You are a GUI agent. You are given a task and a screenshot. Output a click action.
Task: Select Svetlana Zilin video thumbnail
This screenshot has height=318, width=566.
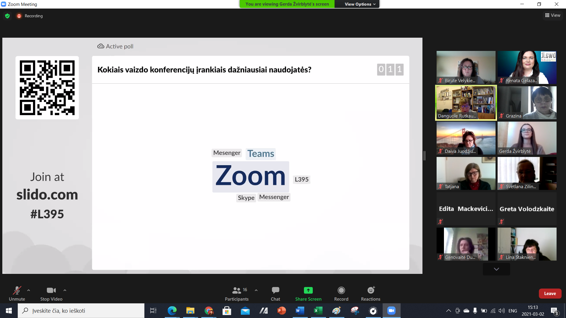pos(527,173)
